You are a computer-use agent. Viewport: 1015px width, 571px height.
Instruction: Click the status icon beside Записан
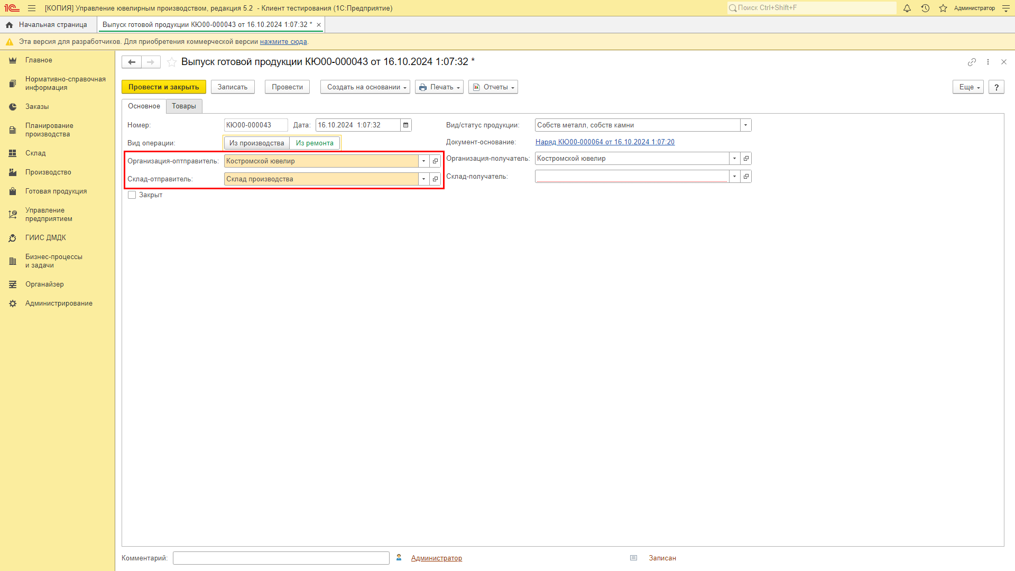click(634, 558)
